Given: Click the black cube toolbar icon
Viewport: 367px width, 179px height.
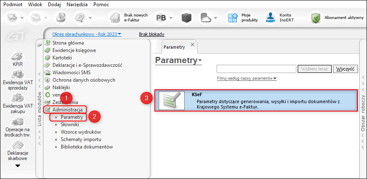Looking at the screenshot, I should click(186, 18).
